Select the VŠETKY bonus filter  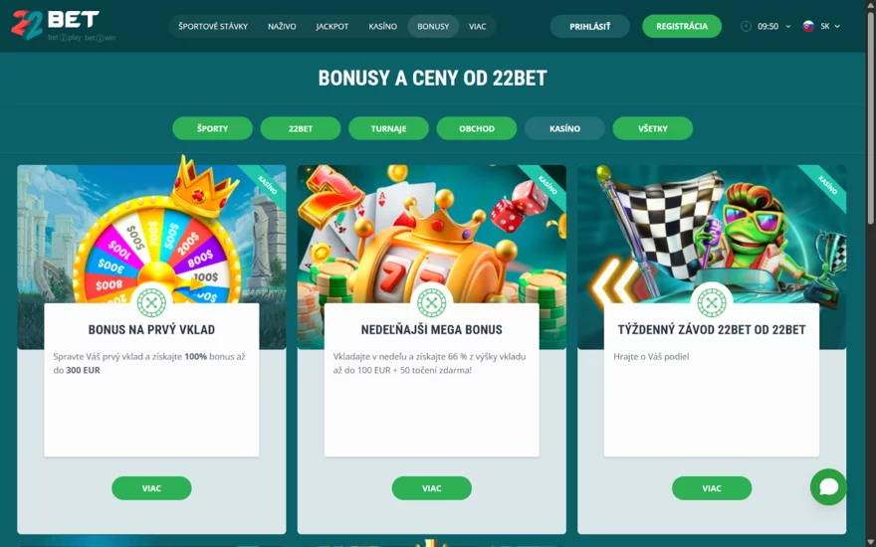653,128
